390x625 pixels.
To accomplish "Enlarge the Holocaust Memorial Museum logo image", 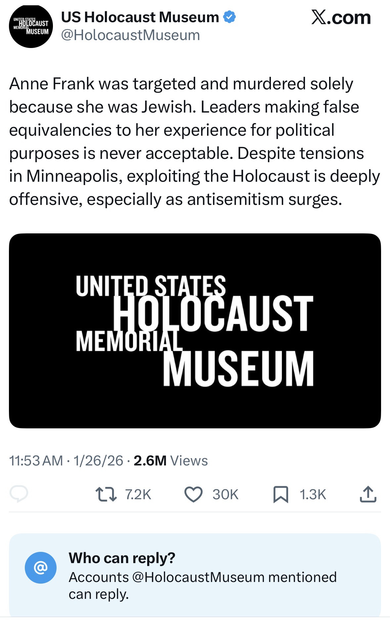I will tap(195, 331).
